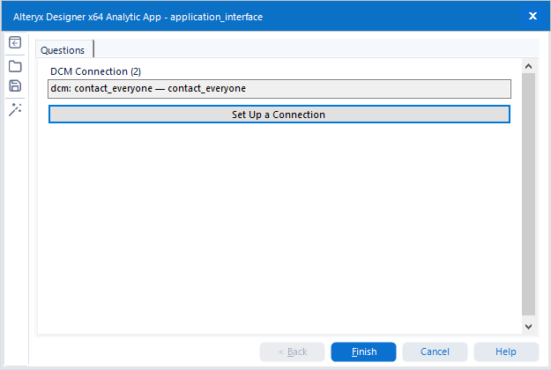This screenshot has height=370, width=551.
Task: Open Help for the analytic app
Action: 506,351
